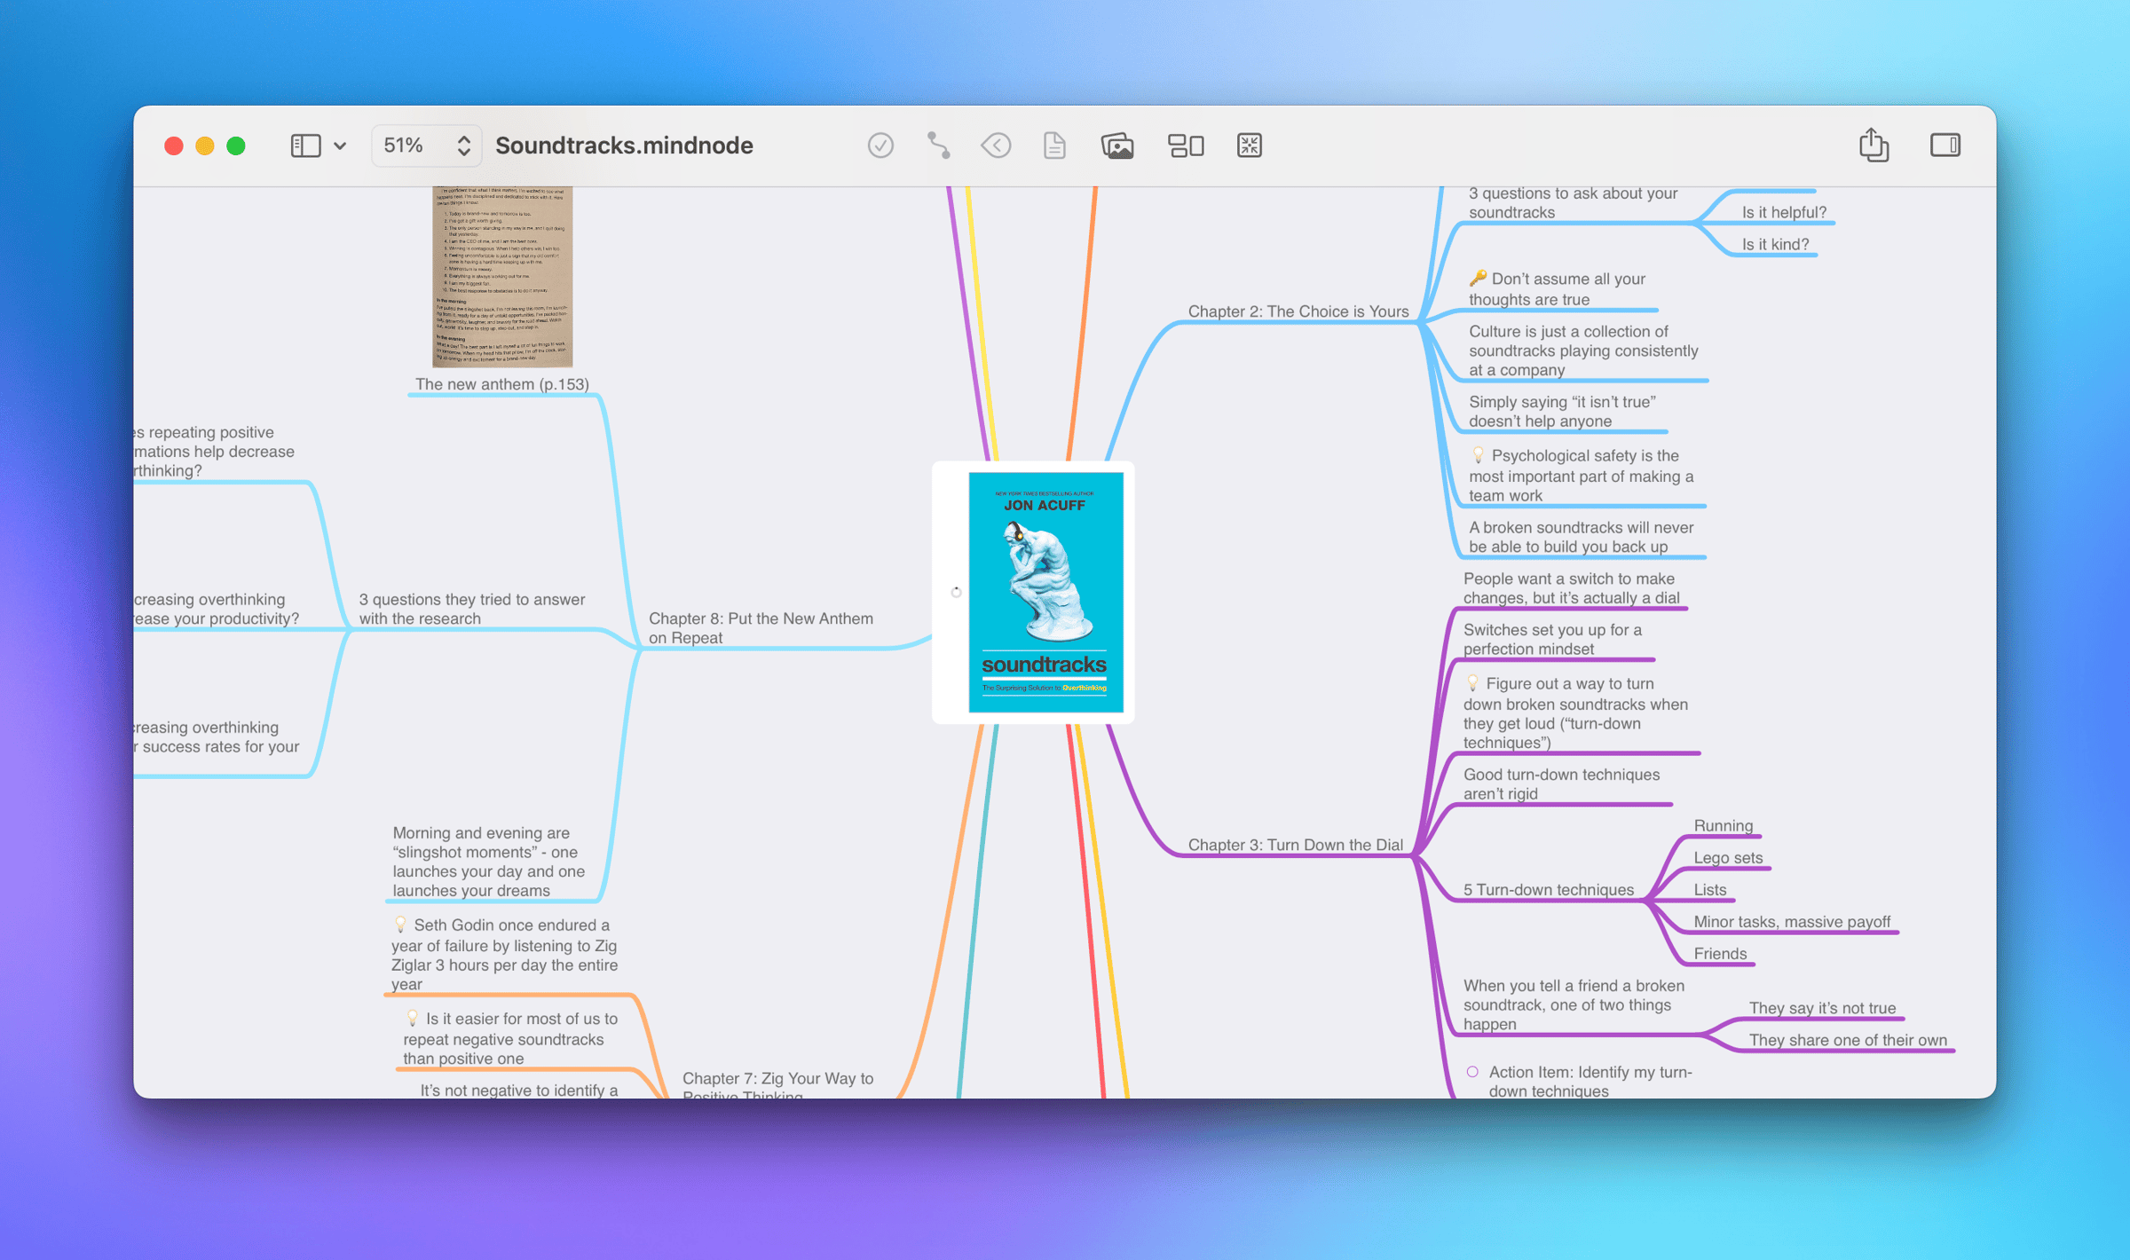Image resolution: width=2130 pixels, height=1260 pixels.
Task: Toggle the right inspector panel
Action: coord(1945,146)
